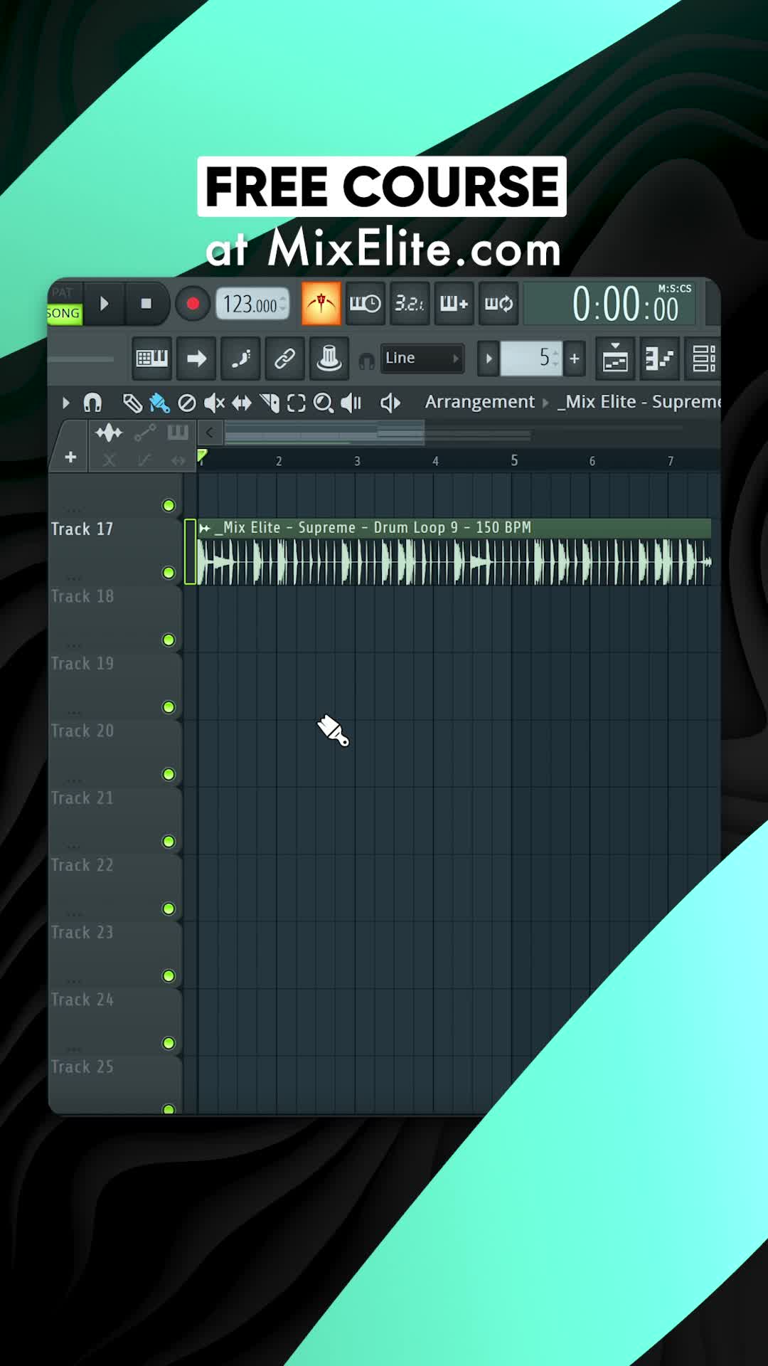Select the automation clip focus icon
This screenshot has height=1366, width=768.
click(x=145, y=433)
